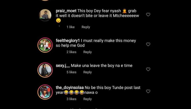The height and width of the screenshot is (109, 191).
Task: Open praiz_moet's profile picture
Action: coord(45,14)
